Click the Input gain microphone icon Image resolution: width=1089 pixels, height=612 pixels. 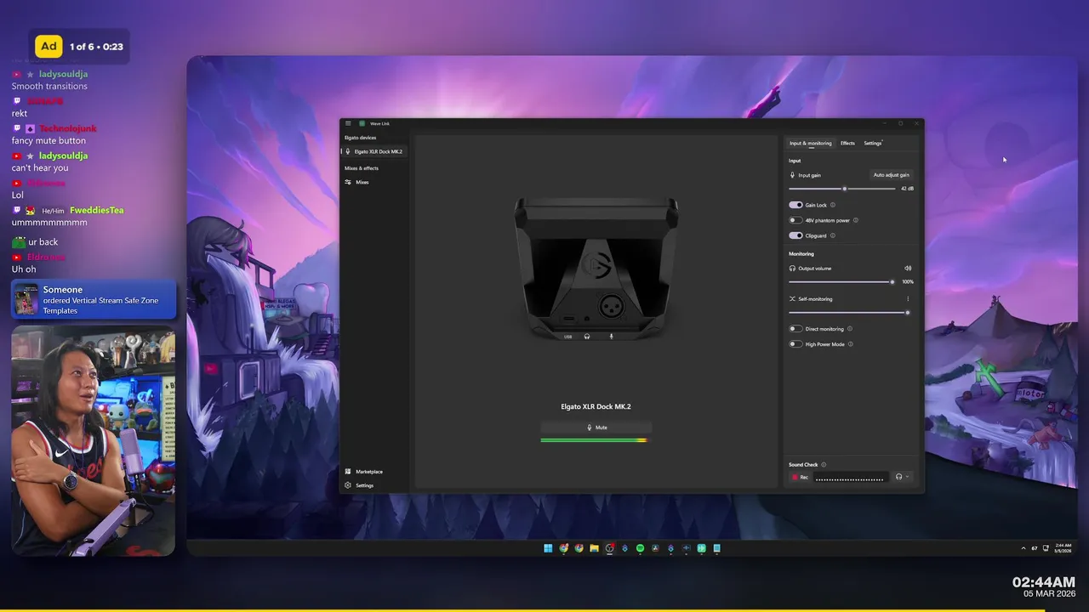pyautogui.click(x=793, y=175)
